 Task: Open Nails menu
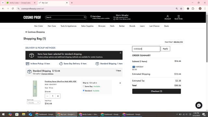click(x=112, y=26)
